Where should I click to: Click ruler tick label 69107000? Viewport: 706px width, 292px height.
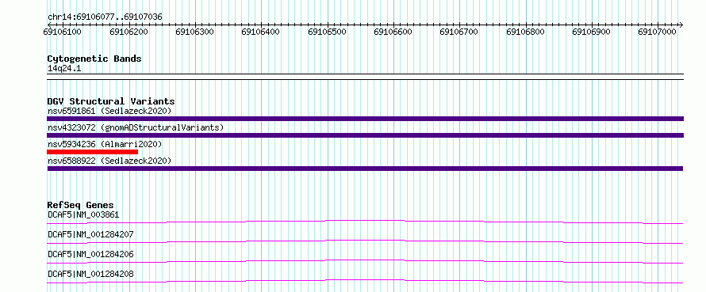(658, 32)
